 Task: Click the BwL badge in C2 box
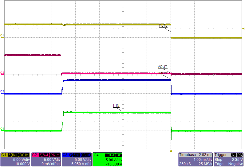46,155
